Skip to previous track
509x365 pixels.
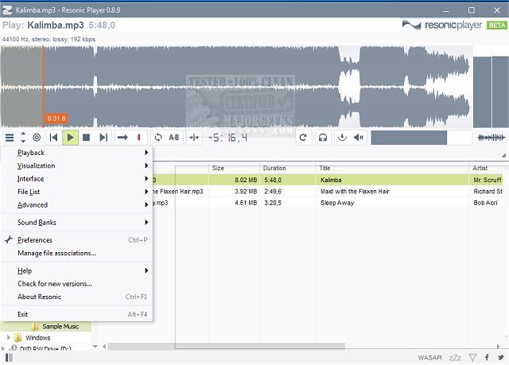(x=53, y=138)
